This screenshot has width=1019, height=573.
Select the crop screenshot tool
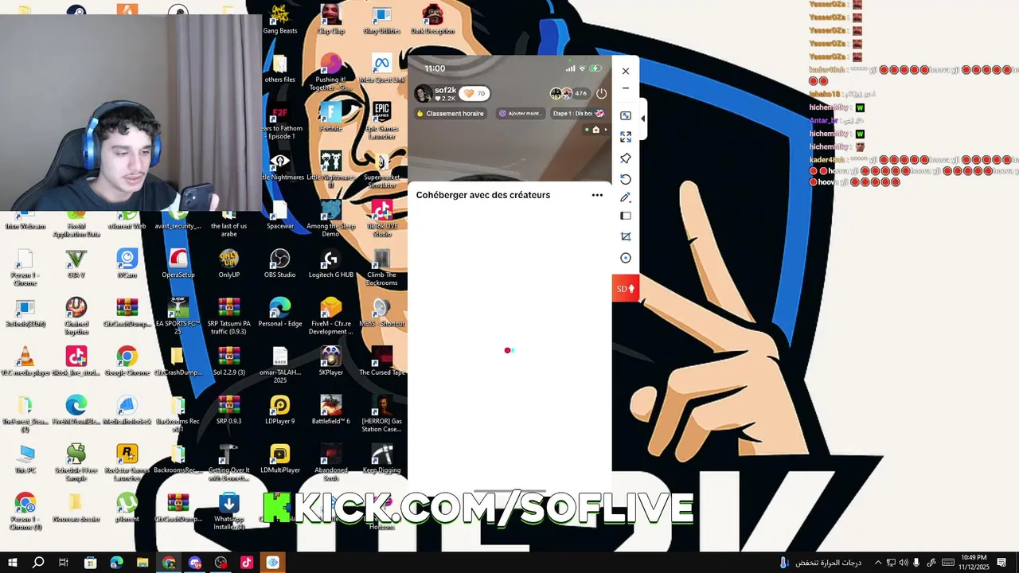[x=626, y=236]
